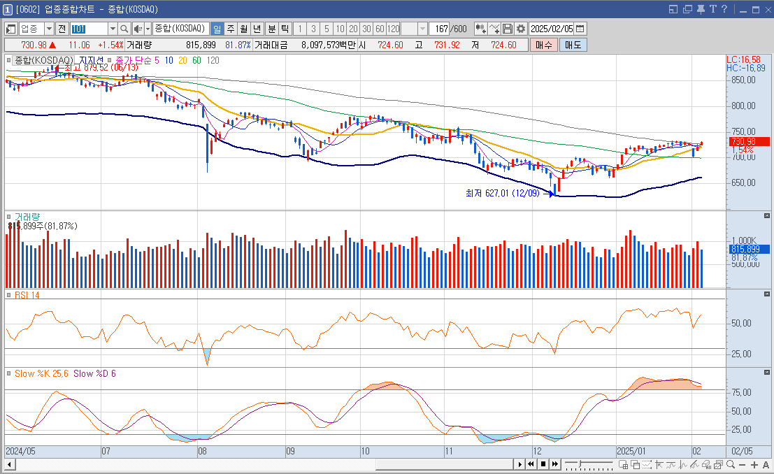
Task: Collapse the RSI 14 panel via corner button
Action: [766, 294]
